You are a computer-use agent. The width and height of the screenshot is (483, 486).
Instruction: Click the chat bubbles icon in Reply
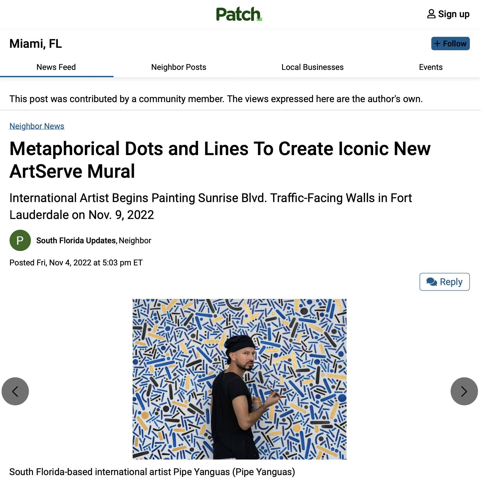tap(432, 282)
